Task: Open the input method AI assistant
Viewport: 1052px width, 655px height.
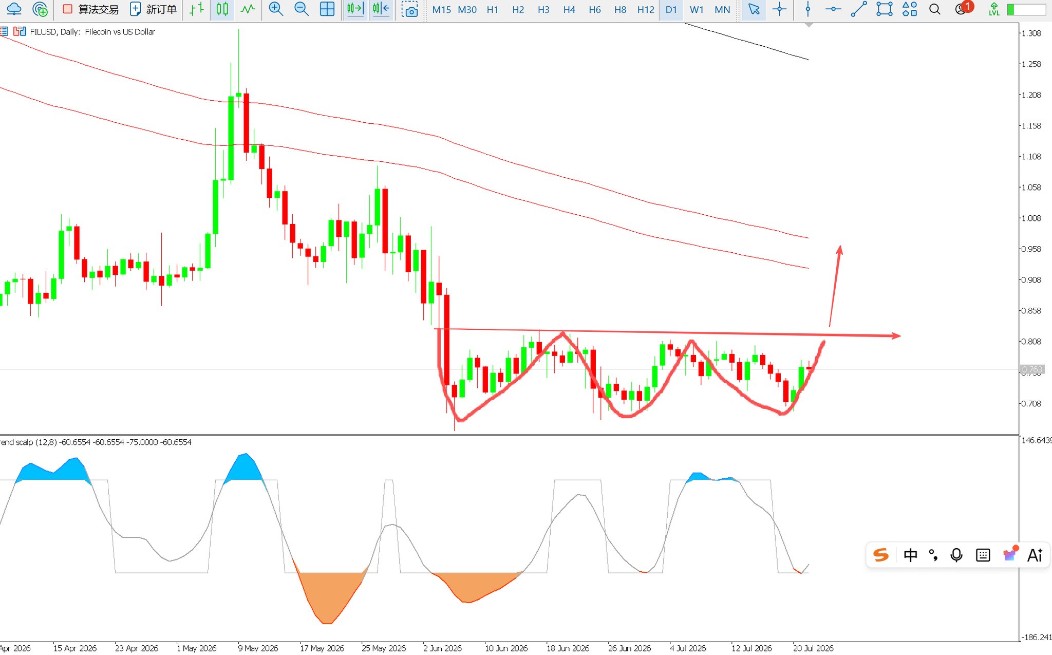Action: pos(1035,555)
